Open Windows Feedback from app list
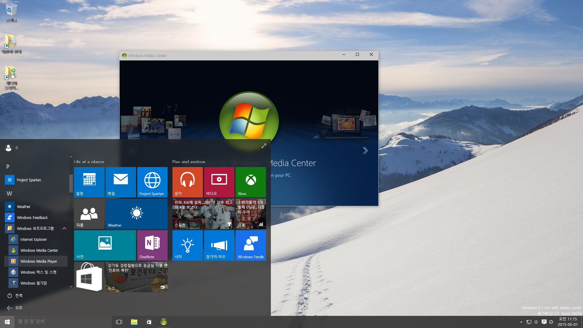The width and height of the screenshot is (583, 328). click(36, 217)
